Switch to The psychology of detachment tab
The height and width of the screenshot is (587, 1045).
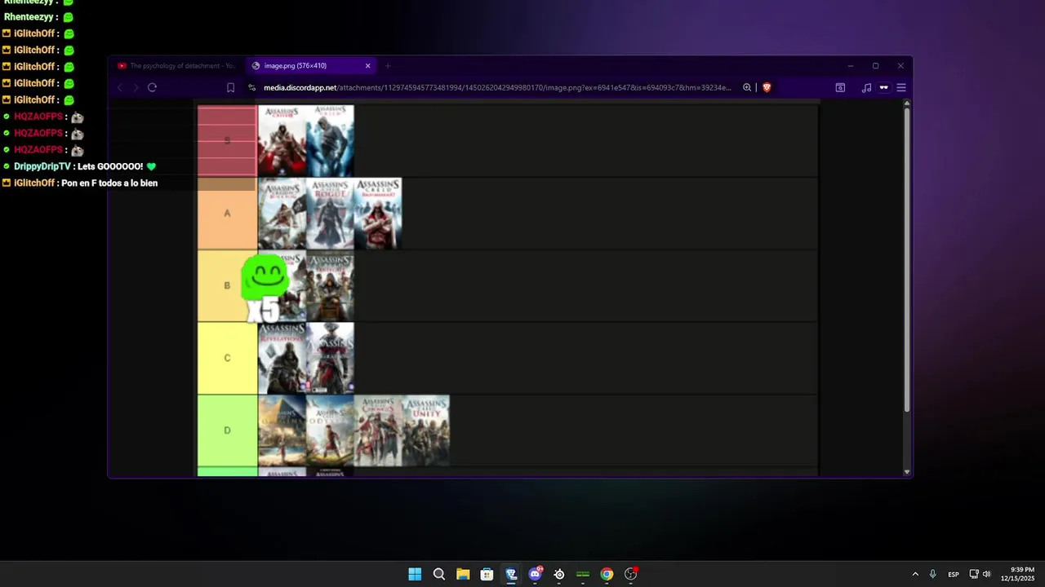(x=176, y=66)
